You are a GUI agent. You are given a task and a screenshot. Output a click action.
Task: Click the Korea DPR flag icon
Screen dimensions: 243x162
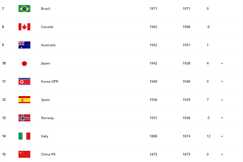pyautogui.click(x=24, y=82)
